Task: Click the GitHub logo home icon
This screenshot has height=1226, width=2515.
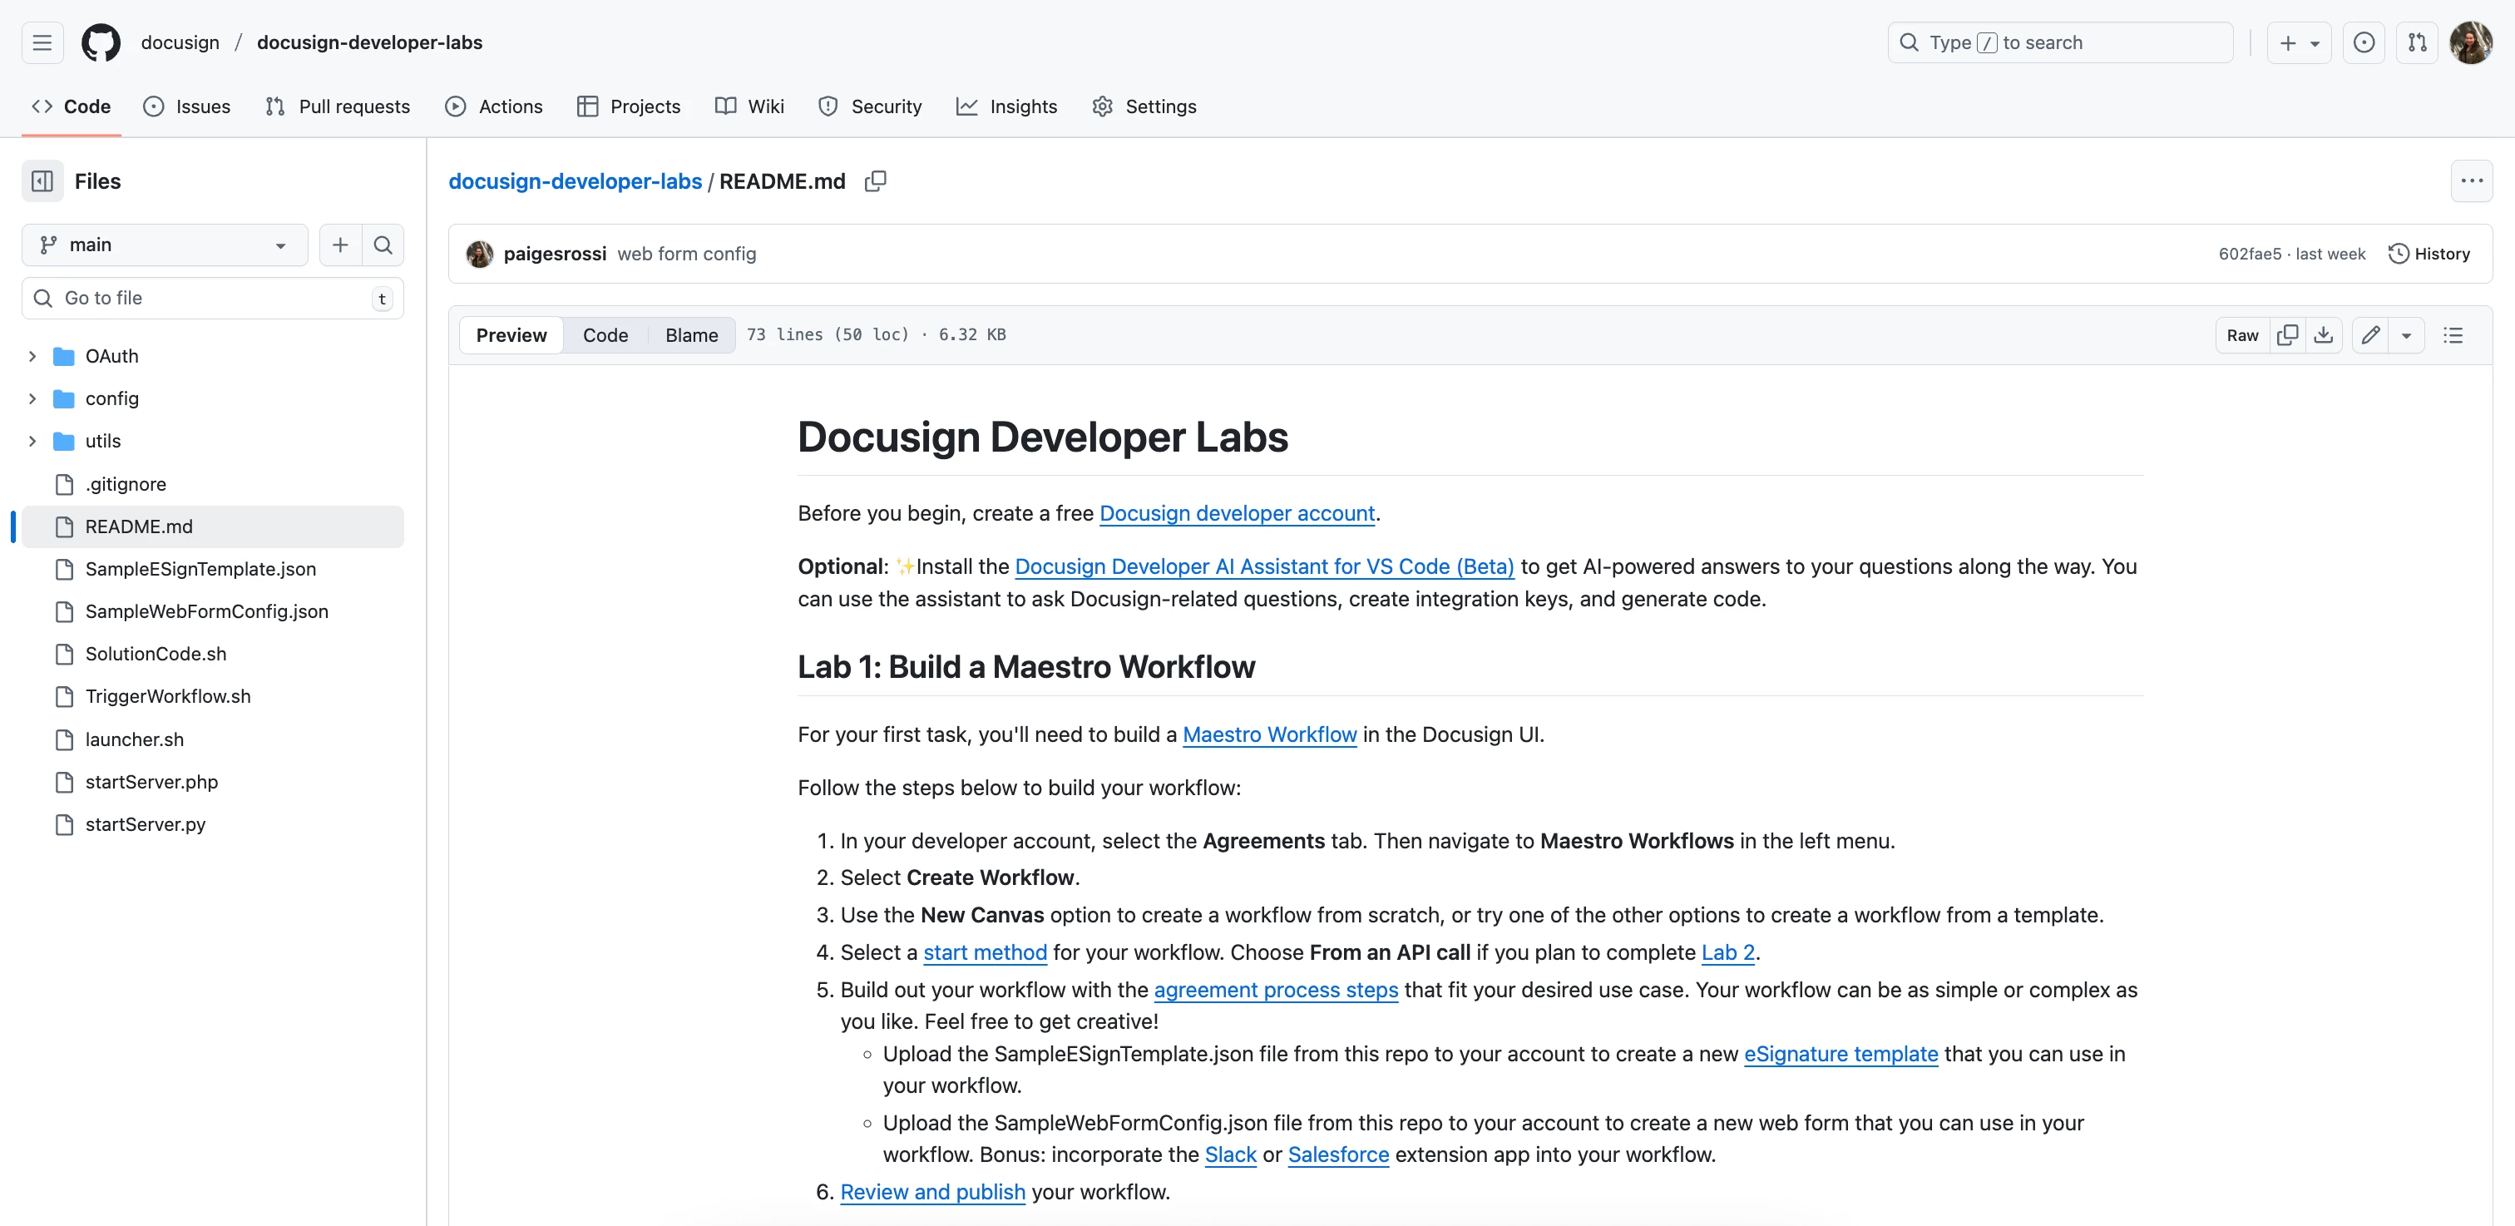Action: tap(101, 43)
